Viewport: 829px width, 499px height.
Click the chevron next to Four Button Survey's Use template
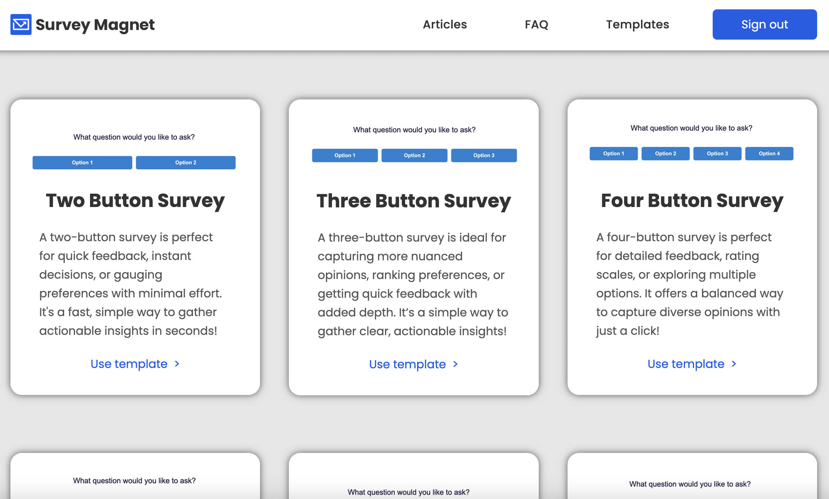734,364
